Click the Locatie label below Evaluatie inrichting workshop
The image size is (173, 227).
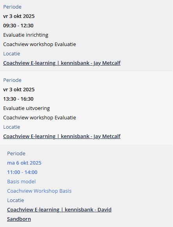coord(12,54)
